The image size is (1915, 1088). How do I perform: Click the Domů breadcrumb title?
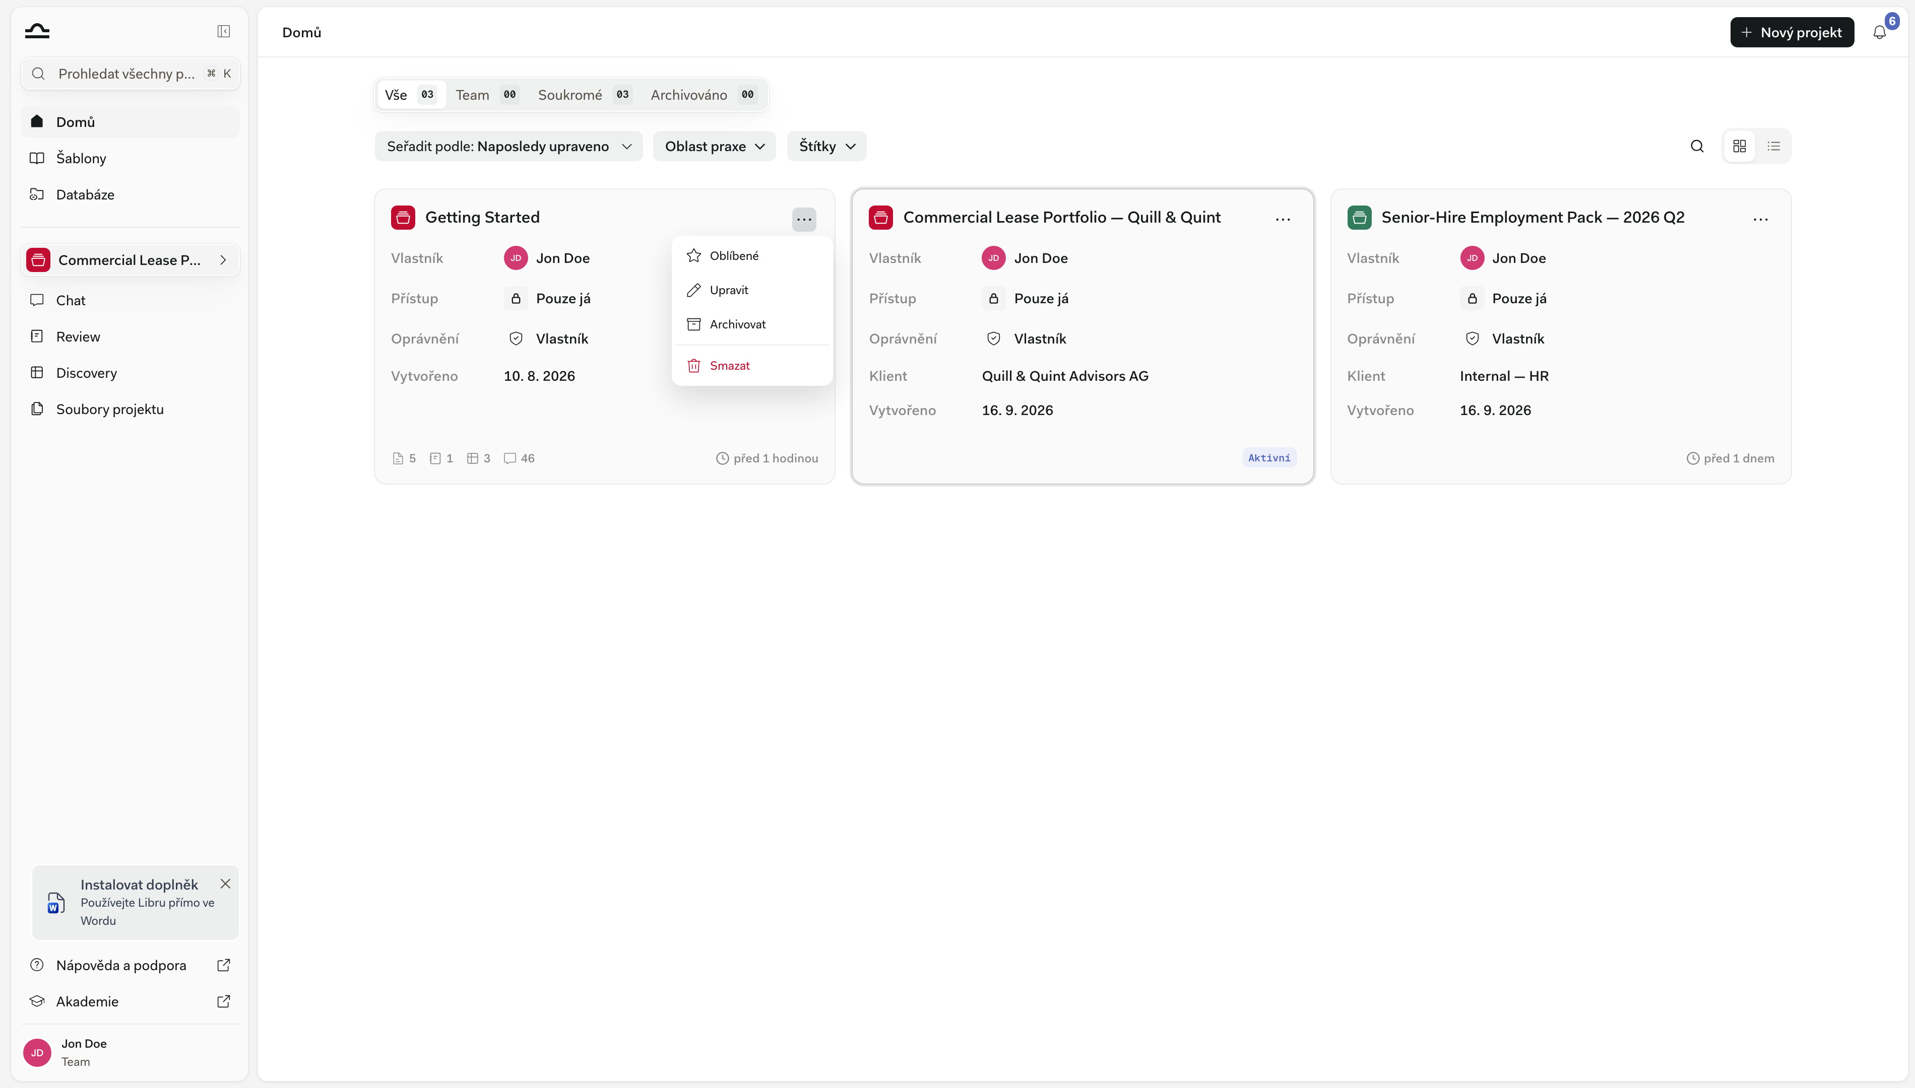pyautogui.click(x=301, y=32)
